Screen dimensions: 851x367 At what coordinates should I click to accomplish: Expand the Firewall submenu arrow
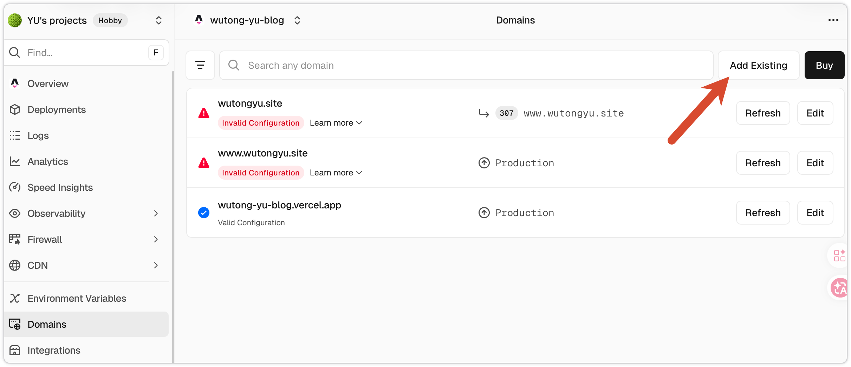coord(156,239)
